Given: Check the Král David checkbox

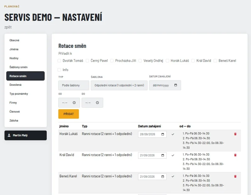Looking at the screenshot, I should (x=193, y=61).
